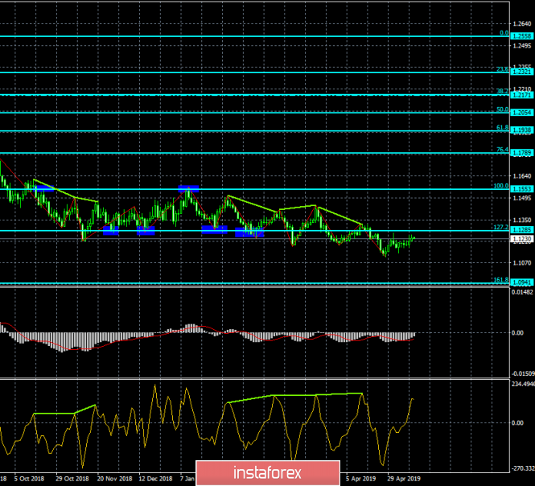
Task: Select the 127.2 Fibonacci level label
Action: 501,227
